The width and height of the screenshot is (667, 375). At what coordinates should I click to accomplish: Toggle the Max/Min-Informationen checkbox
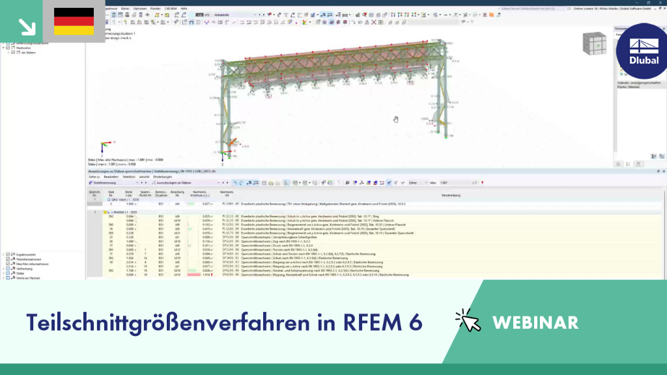[x=8, y=264]
